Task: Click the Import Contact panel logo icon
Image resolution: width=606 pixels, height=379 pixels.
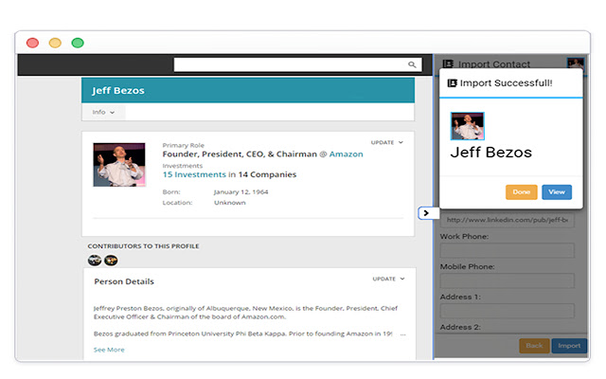Action: (448, 63)
